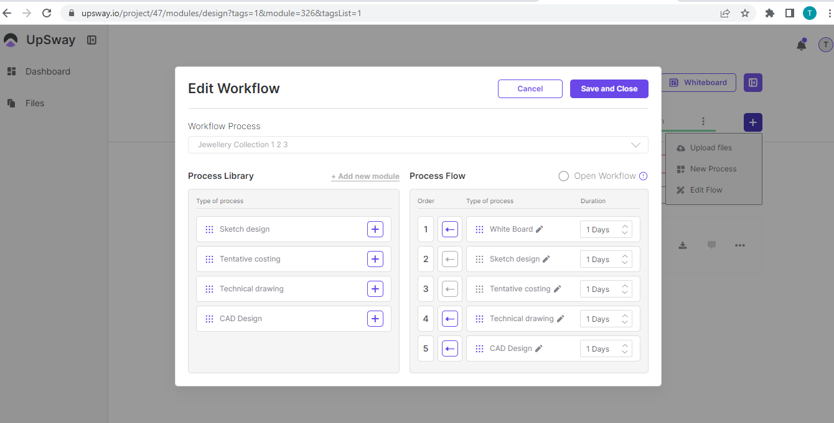Click Save and Close button
Image resolution: width=834 pixels, height=423 pixels.
609,89
